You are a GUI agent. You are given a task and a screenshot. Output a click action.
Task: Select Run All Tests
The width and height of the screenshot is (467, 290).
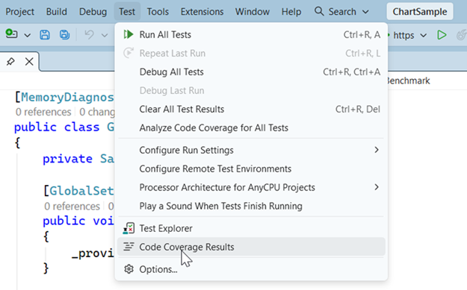point(251,34)
